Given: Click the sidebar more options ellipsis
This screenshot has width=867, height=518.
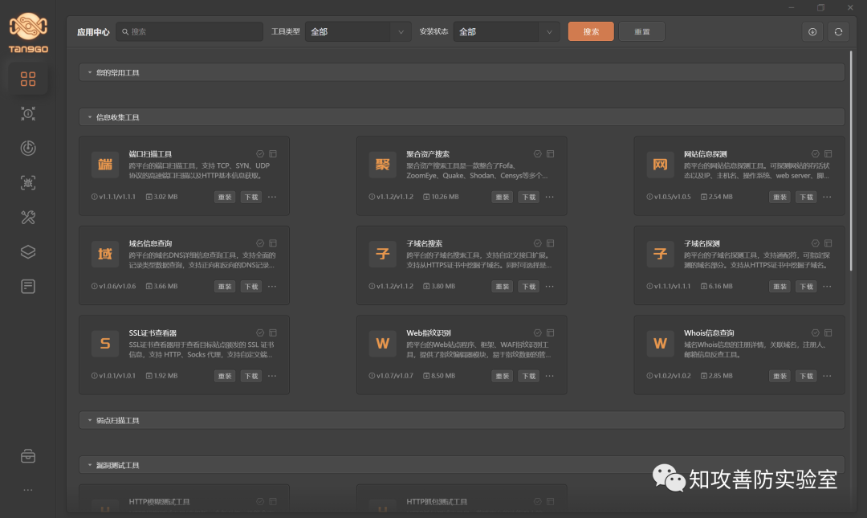Looking at the screenshot, I should (x=27, y=490).
